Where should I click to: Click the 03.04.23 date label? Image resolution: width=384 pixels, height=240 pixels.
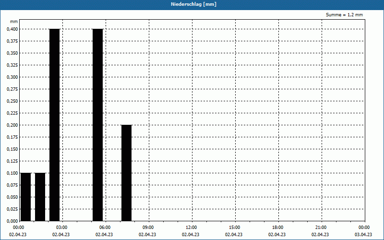(363, 234)
